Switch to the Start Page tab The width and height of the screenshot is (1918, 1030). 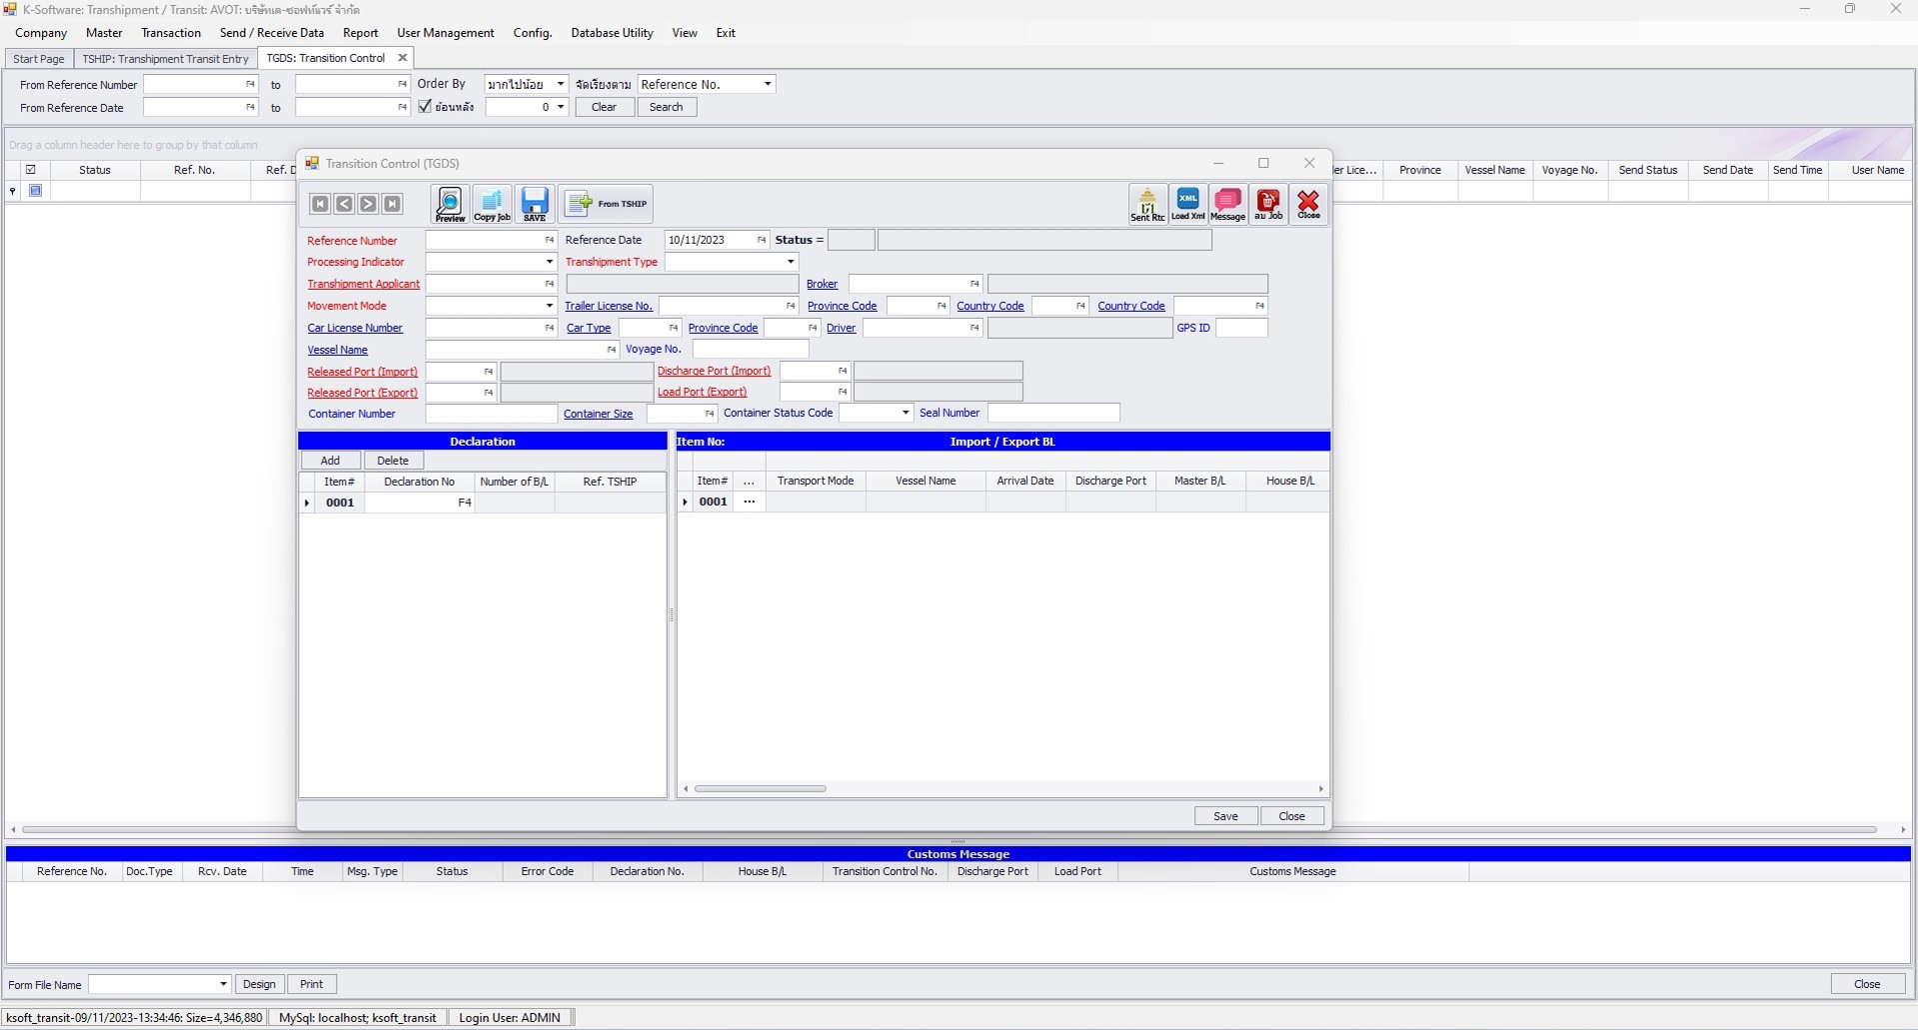pyautogui.click(x=38, y=58)
